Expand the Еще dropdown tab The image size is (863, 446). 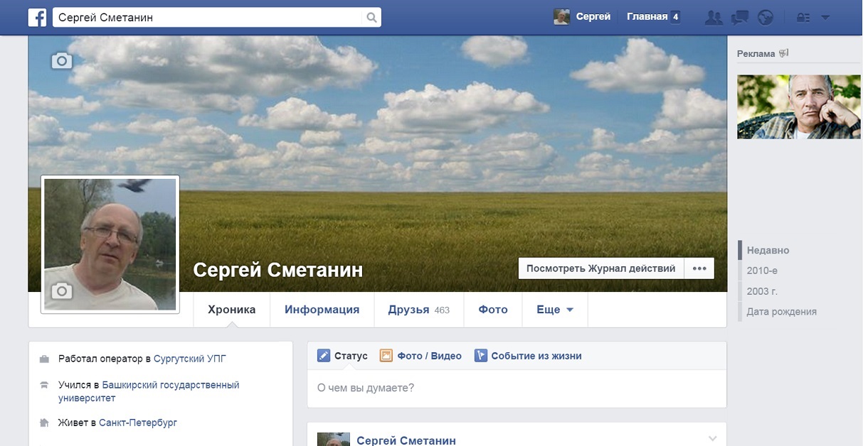554,310
